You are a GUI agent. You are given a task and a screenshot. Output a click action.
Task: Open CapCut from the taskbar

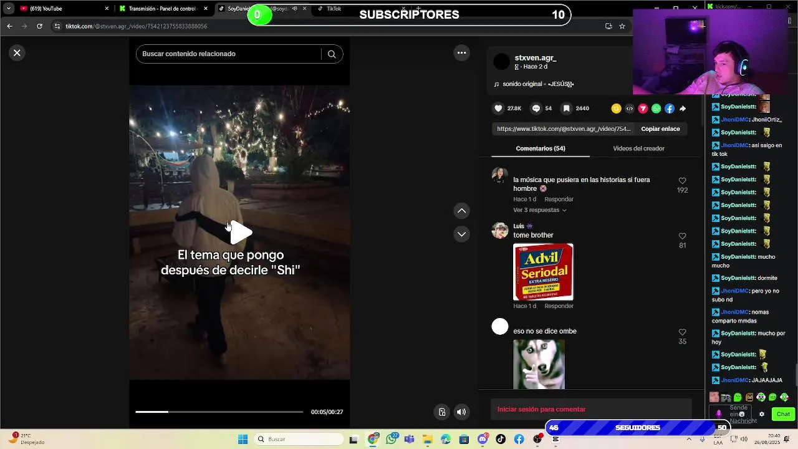(x=555, y=439)
